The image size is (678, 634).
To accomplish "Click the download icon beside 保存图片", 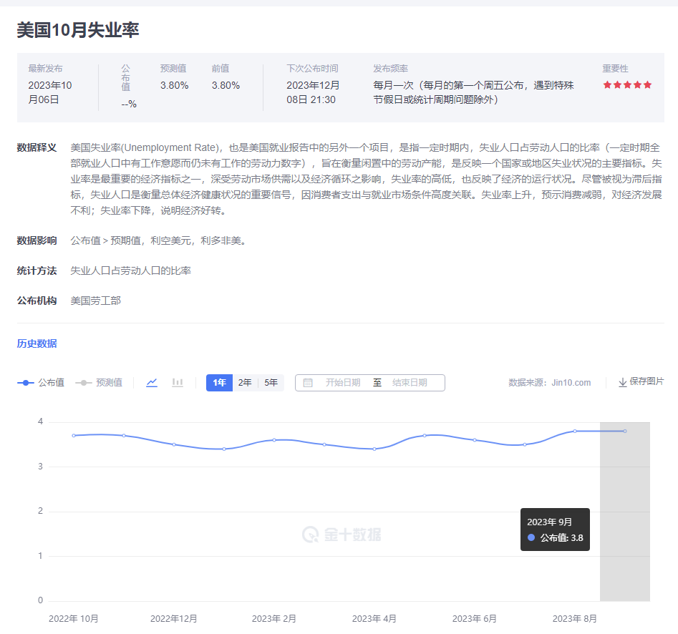I will pyautogui.click(x=622, y=383).
